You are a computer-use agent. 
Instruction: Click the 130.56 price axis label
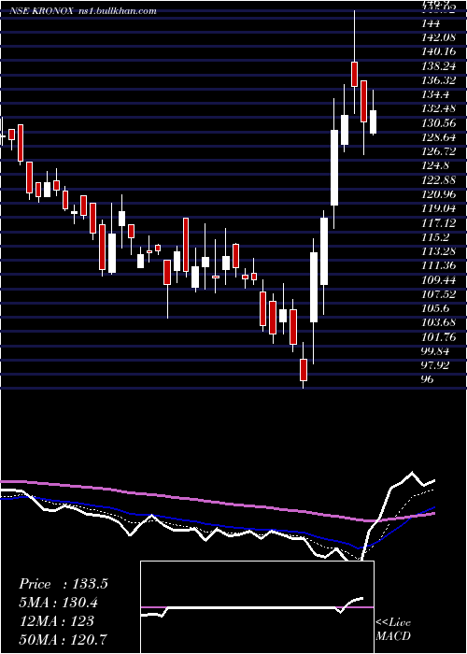pyautogui.click(x=439, y=123)
